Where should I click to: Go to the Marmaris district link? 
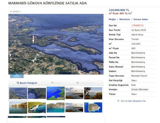[x=124, y=19]
